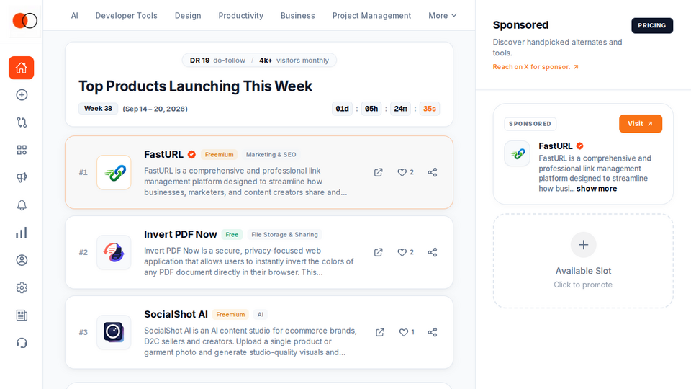Select the Productivity category tab
The height and width of the screenshot is (389, 691).
pyautogui.click(x=241, y=15)
